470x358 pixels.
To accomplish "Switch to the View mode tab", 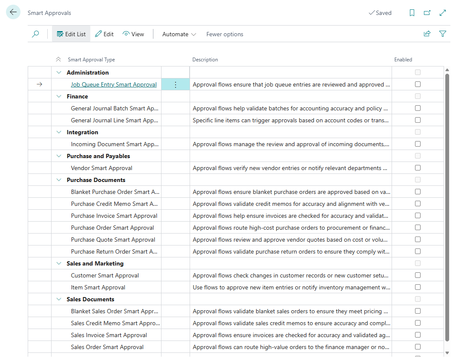I will 133,34.
